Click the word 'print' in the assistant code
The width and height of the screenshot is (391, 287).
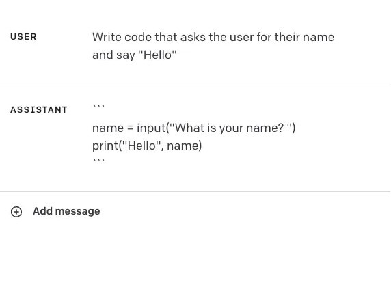point(105,146)
